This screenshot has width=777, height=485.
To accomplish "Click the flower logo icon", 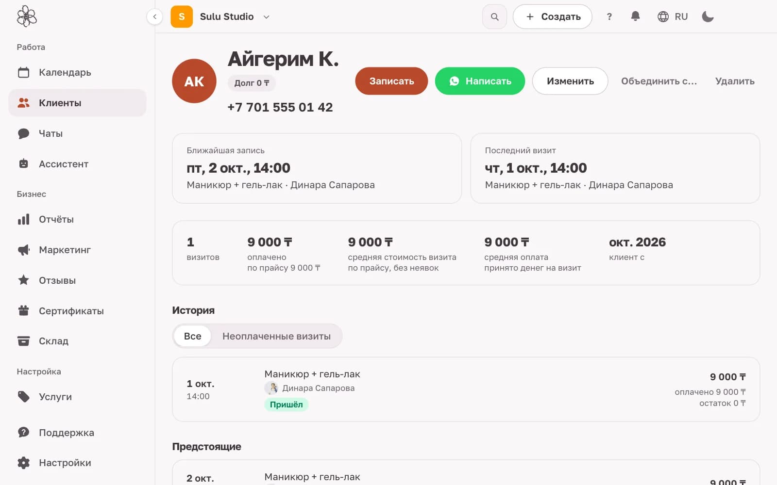I will [x=27, y=16].
